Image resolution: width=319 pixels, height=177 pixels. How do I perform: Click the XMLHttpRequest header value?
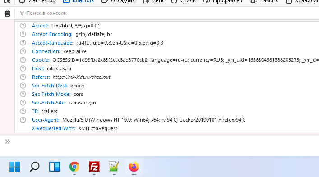[x=98, y=128]
